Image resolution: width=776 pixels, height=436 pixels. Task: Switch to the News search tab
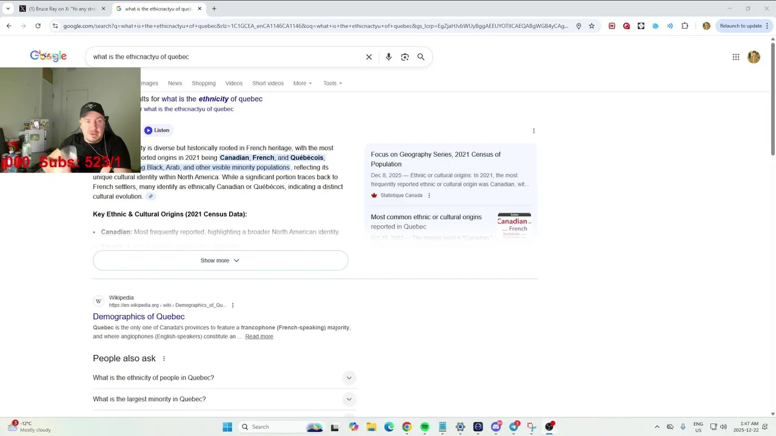(175, 83)
